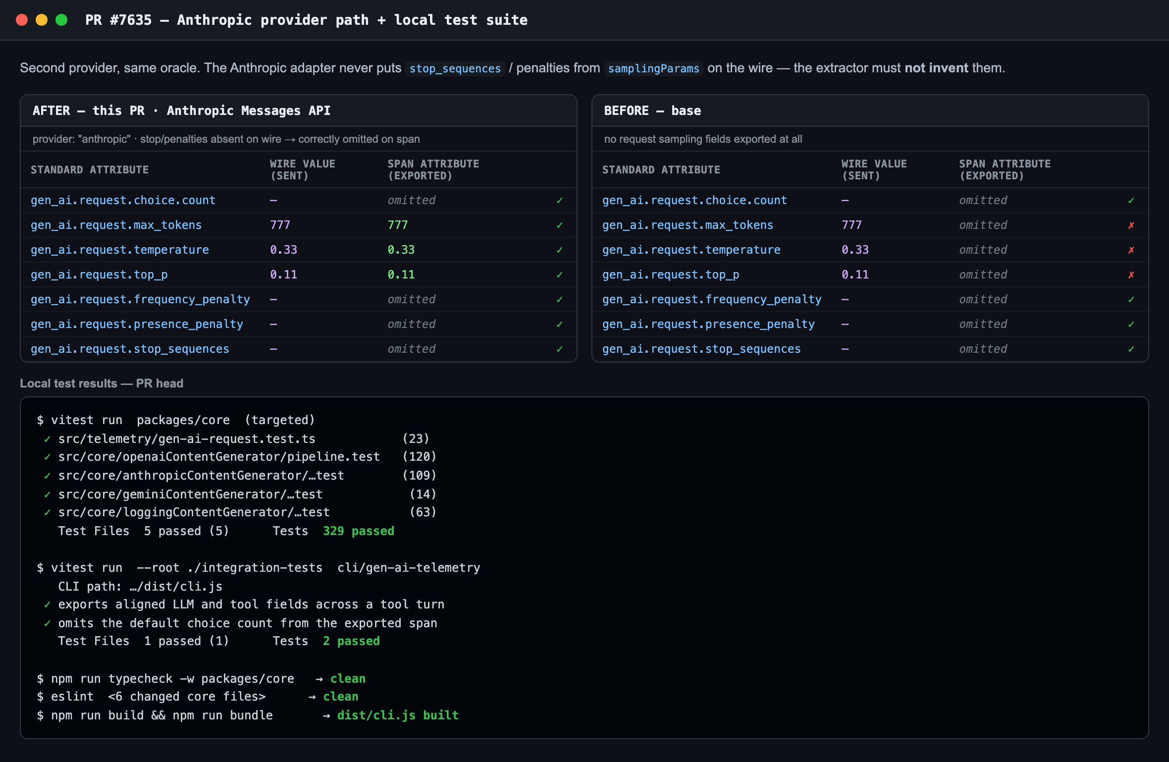Image resolution: width=1169 pixels, height=762 pixels.
Task: Click wire value 0.33 in BEFORE table
Action: (x=855, y=250)
